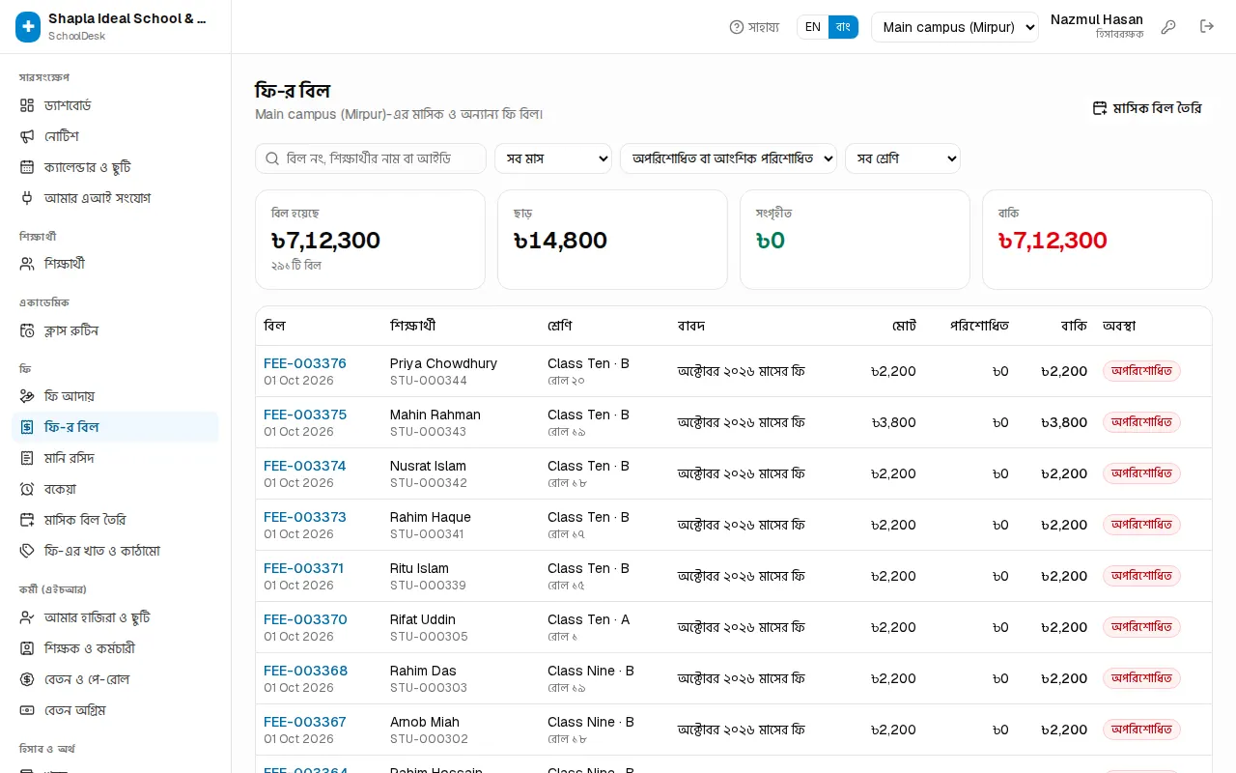Click the SchoolDesk plus logo icon
1236x773 pixels.
click(x=28, y=27)
